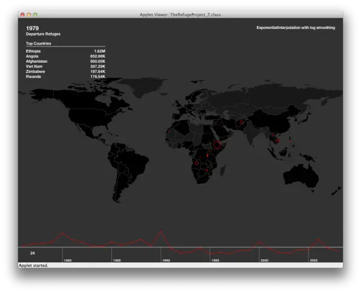Click the red marker on Rwanda
Screen dimensions: 361x293
pyautogui.click(x=208, y=156)
